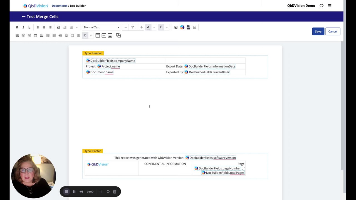Viewport: 356px width, 200px height.
Task: Insert a new table
Action: pyautogui.click(x=17, y=35)
